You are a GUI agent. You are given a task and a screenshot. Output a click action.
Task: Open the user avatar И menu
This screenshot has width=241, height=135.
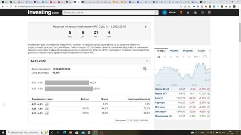pyautogui.click(x=165, y=12)
